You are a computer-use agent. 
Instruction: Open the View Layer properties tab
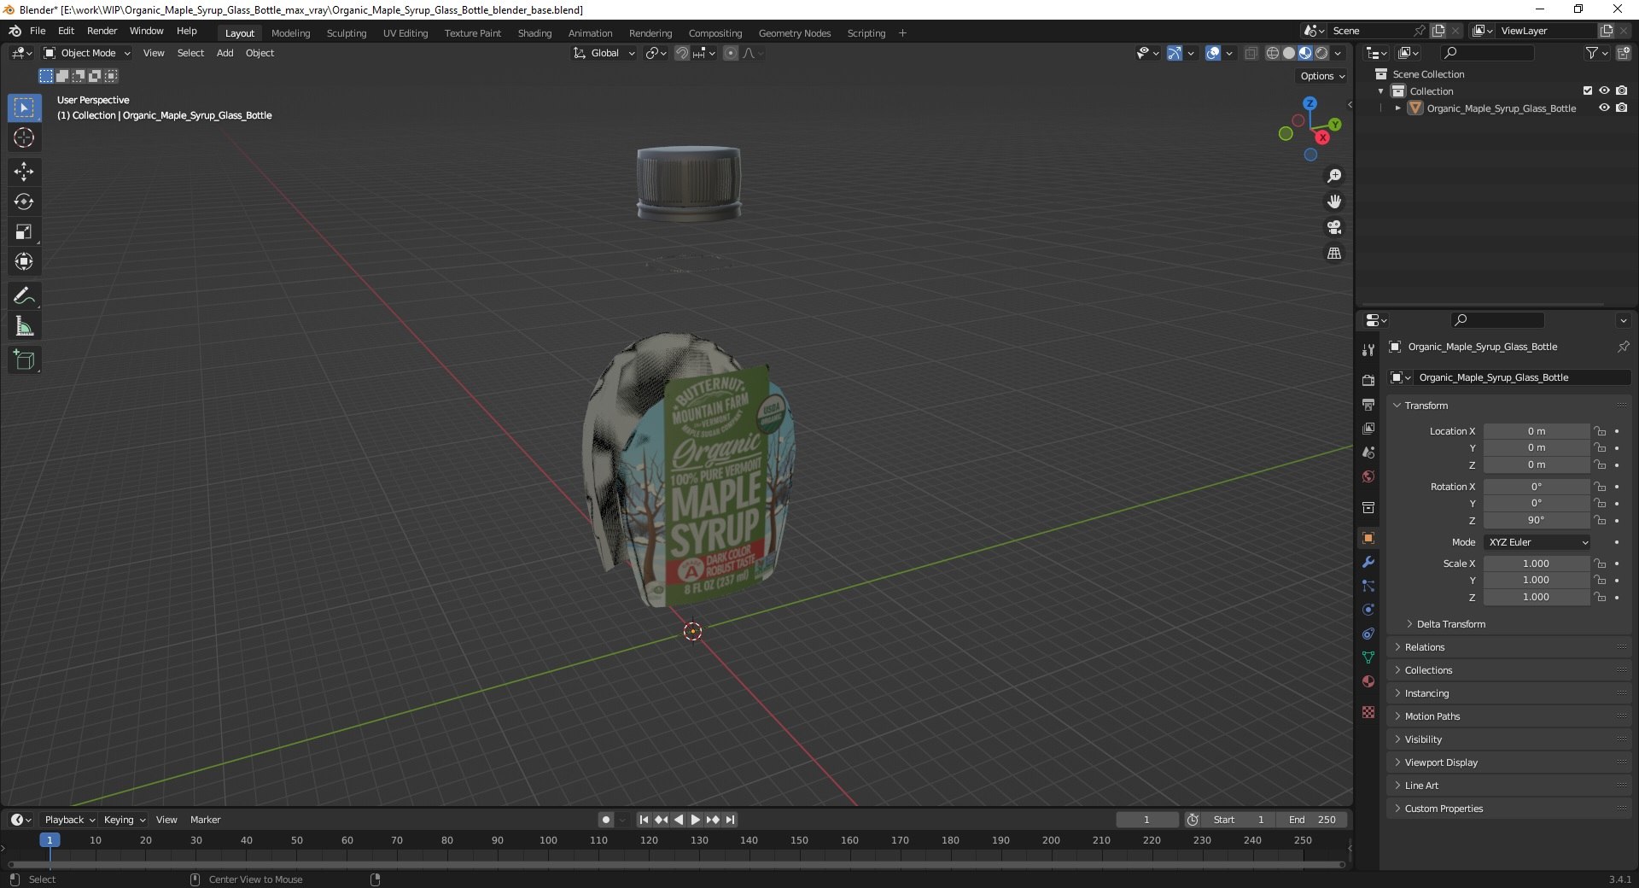click(1368, 428)
